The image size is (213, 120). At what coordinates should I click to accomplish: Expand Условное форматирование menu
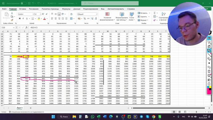pyautogui.click(x=107, y=16)
